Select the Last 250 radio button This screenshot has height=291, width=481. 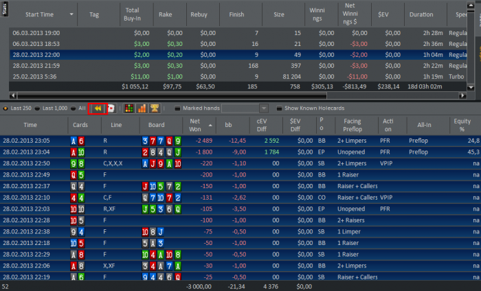tap(5, 108)
